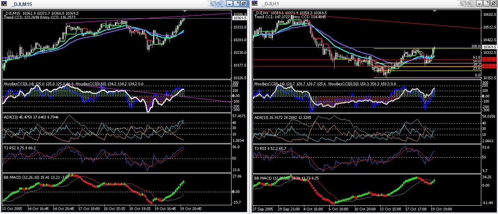
Task: Click the red 10282.1 price level label
Action: 489,59
